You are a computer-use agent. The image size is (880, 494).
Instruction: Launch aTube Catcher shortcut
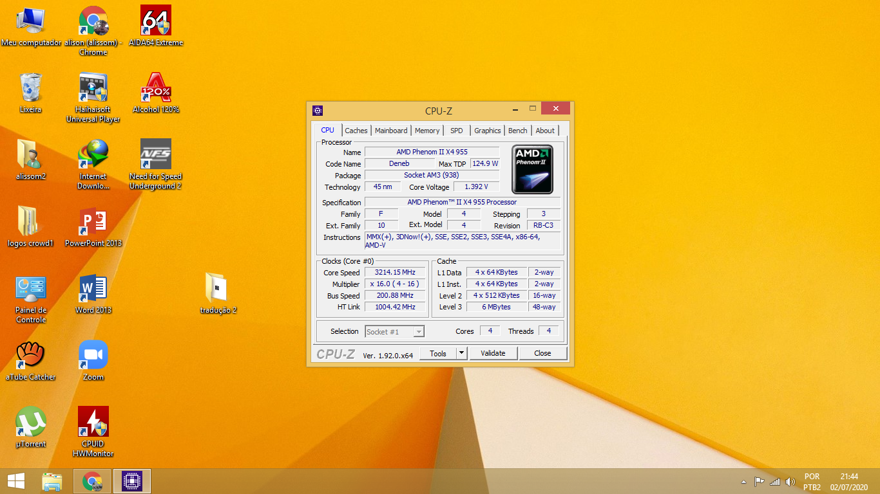31,361
